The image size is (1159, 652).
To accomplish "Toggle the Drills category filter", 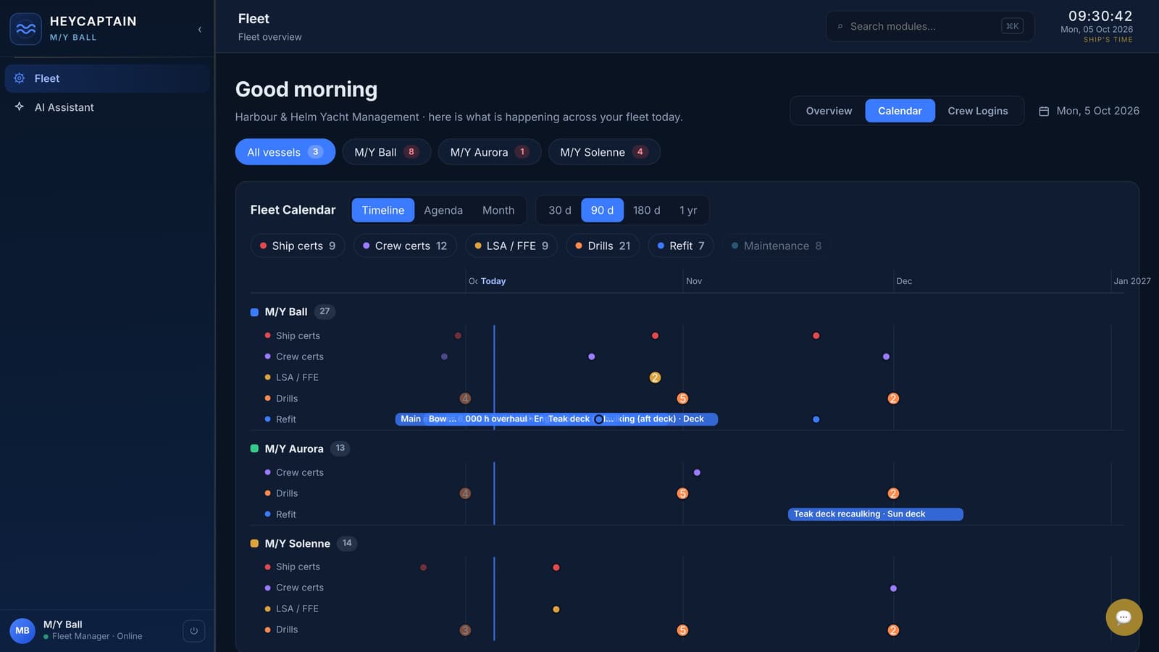I will click(x=603, y=246).
